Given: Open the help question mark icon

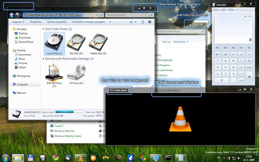Looking at the screenshot, I should [150, 22].
